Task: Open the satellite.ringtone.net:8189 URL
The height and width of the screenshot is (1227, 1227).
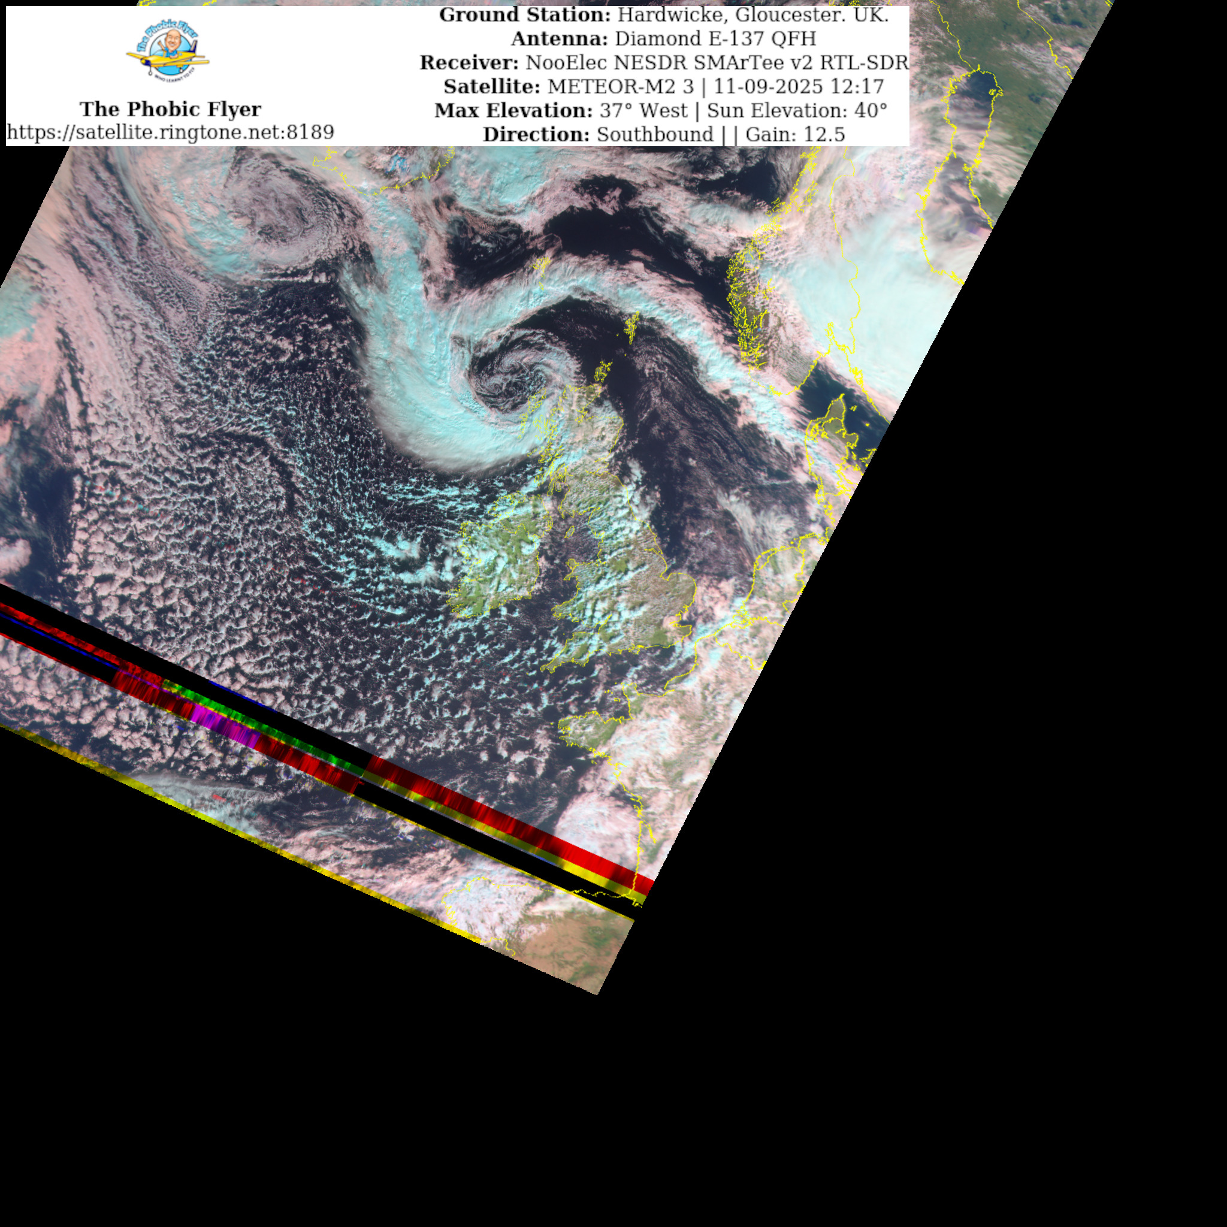Action: (x=170, y=132)
